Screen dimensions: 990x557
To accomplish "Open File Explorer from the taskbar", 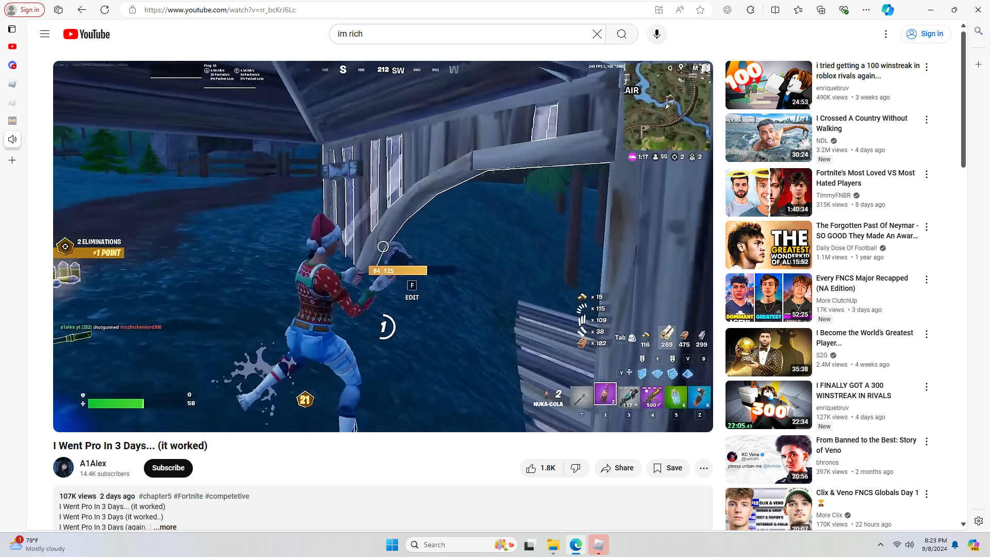I will (553, 545).
